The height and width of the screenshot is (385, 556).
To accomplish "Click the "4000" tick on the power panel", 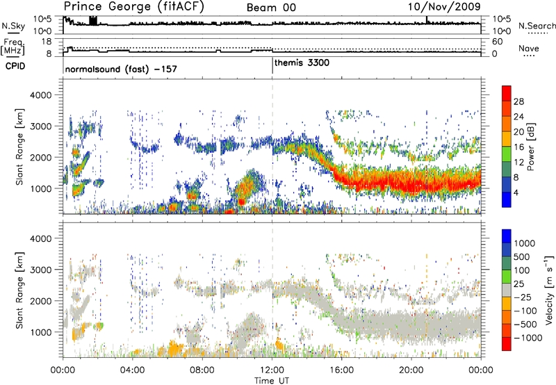I will [41, 95].
